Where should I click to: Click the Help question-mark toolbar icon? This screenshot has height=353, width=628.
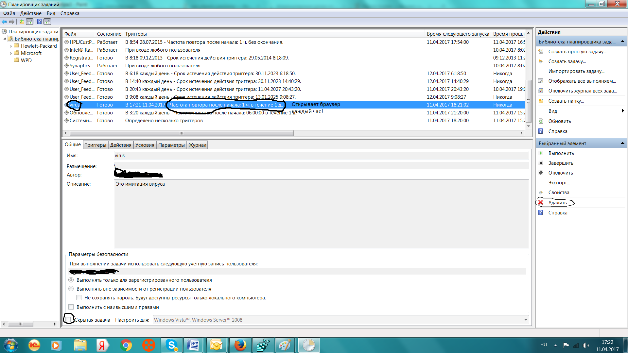coord(39,22)
